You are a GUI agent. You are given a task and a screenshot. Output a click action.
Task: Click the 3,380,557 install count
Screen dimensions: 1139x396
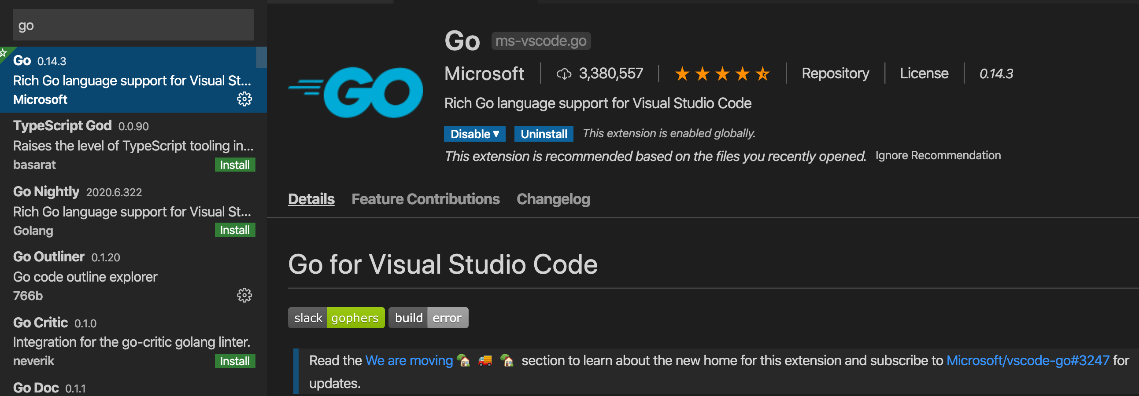(610, 73)
